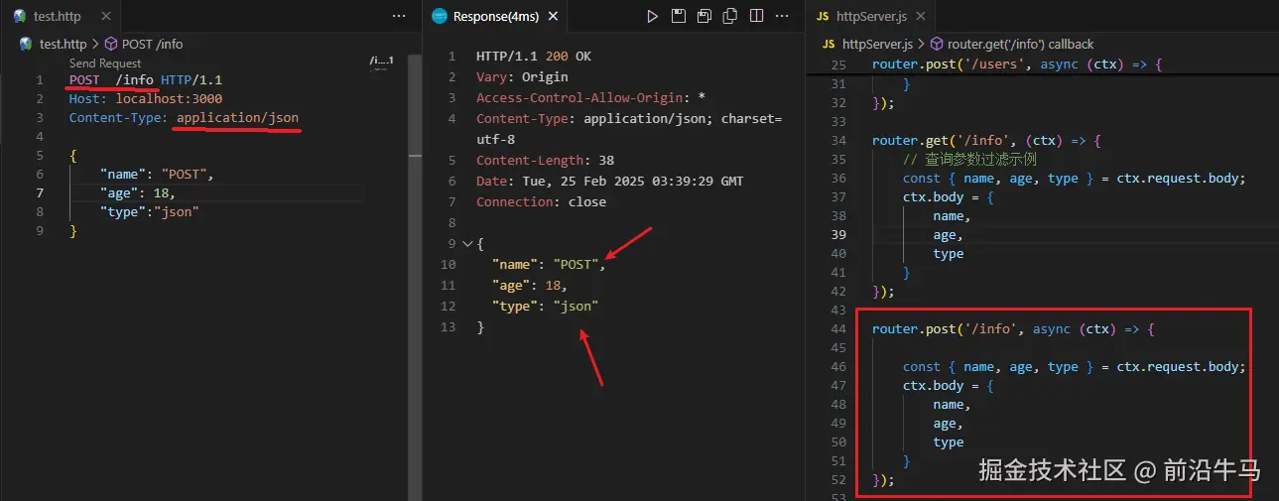Save the full response with the floppy-disk icon
The width and height of the screenshot is (1279, 501).
pos(679,16)
